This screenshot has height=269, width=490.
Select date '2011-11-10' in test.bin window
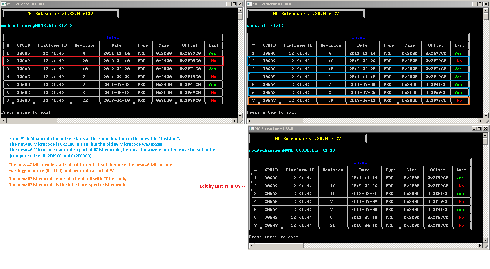[362, 77]
